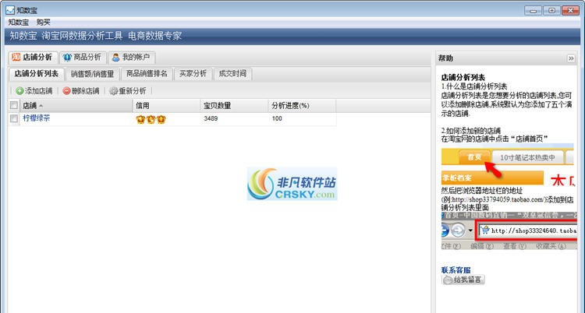The width and height of the screenshot is (585, 313).
Task: Open the 知数宝 menu
Action: [18, 23]
